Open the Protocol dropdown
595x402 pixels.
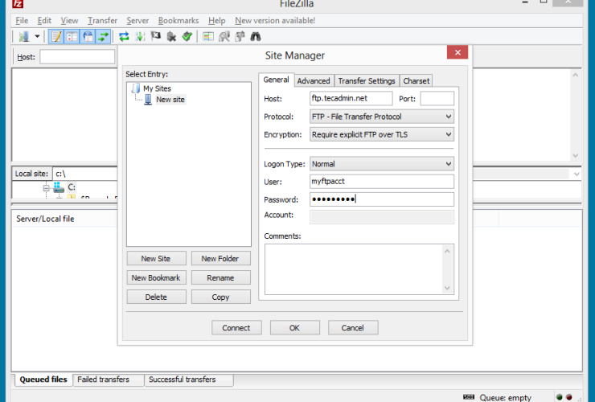coord(381,117)
